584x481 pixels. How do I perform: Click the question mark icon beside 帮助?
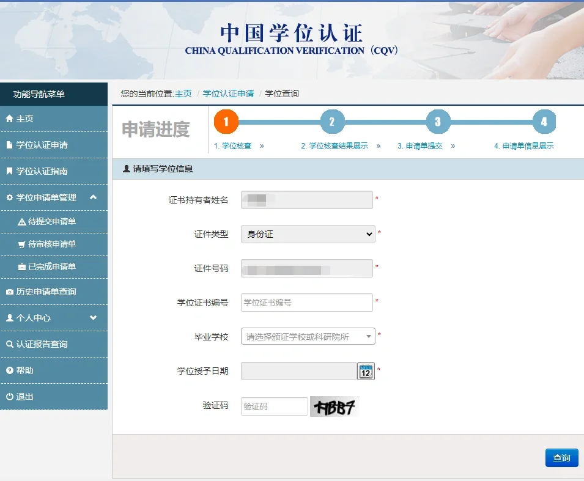(x=9, y=371)
